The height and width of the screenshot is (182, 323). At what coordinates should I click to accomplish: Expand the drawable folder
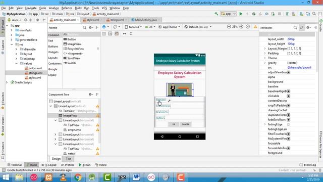pos(16,50)
